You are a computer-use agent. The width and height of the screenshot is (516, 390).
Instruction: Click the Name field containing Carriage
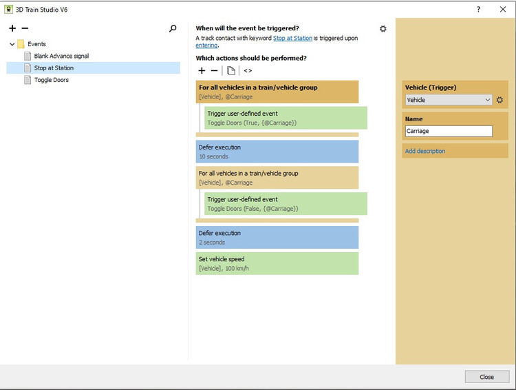[449, 131]
